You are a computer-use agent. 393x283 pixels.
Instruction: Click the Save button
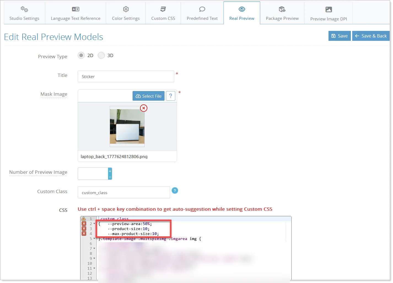tap(340, 36)
